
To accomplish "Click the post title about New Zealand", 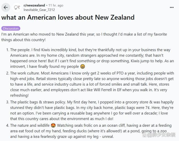I will pos(68,17).
